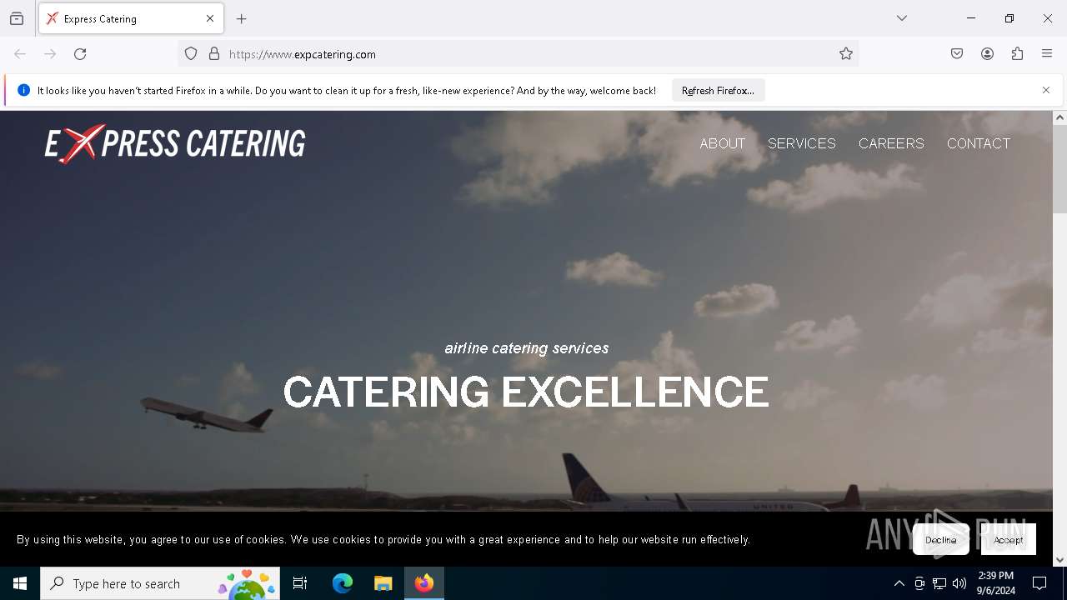Click the CATERING EXCELLENCE heading
Screen dimensions: 1067x600
[526, 392]
